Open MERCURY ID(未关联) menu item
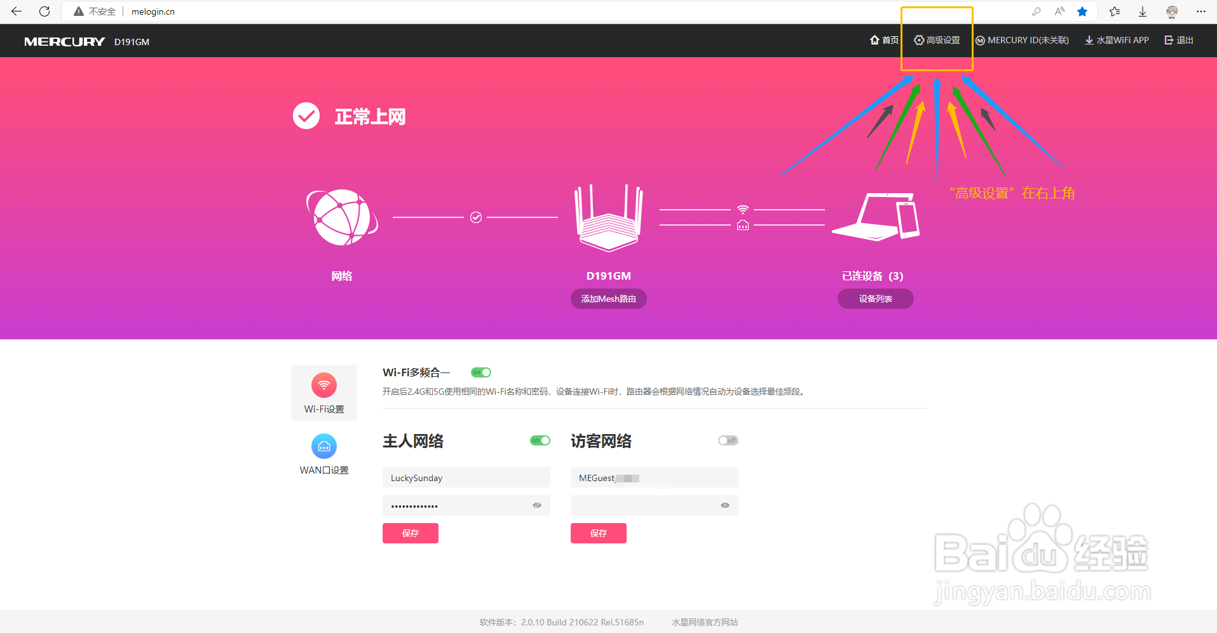The image size is (1217, 633). click(x=1022, y=40)
